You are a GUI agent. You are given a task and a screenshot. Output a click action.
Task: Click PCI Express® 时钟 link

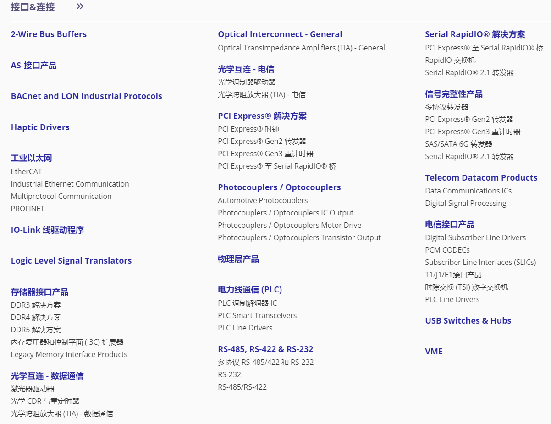(x=249, y=129)
